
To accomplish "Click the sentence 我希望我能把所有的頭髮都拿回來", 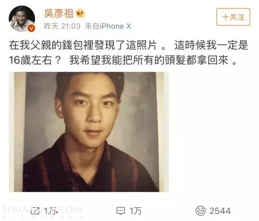I will pos(148,60).
